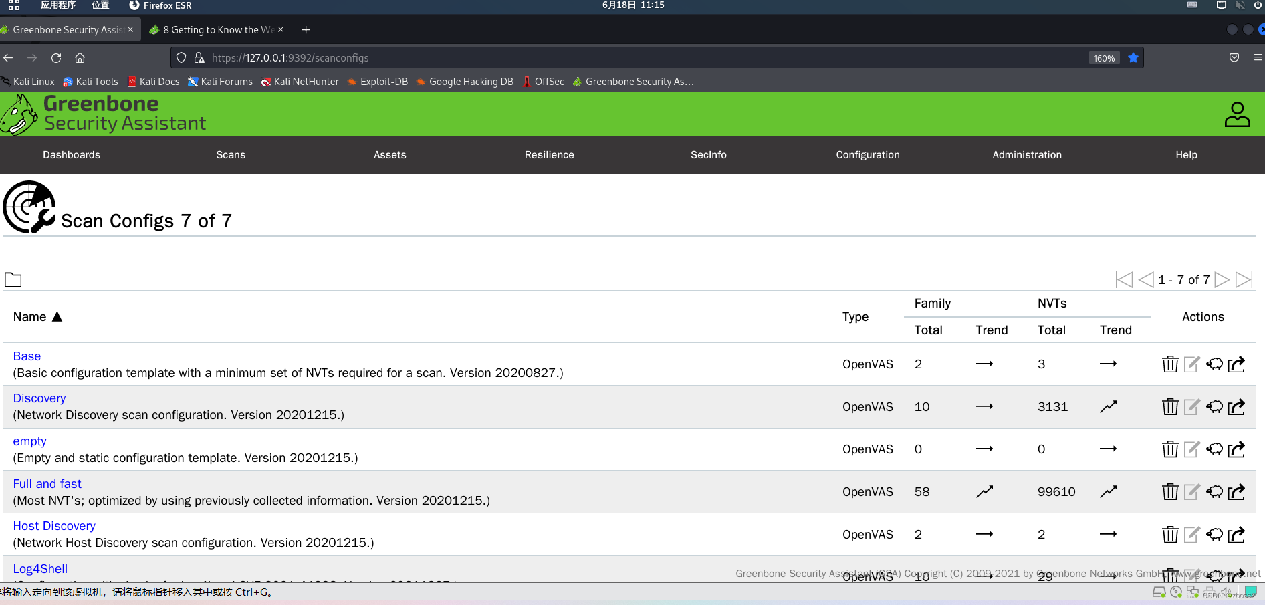Export the Base scan config
This screenshot has height=605, width=1265.
[1237, 364]
